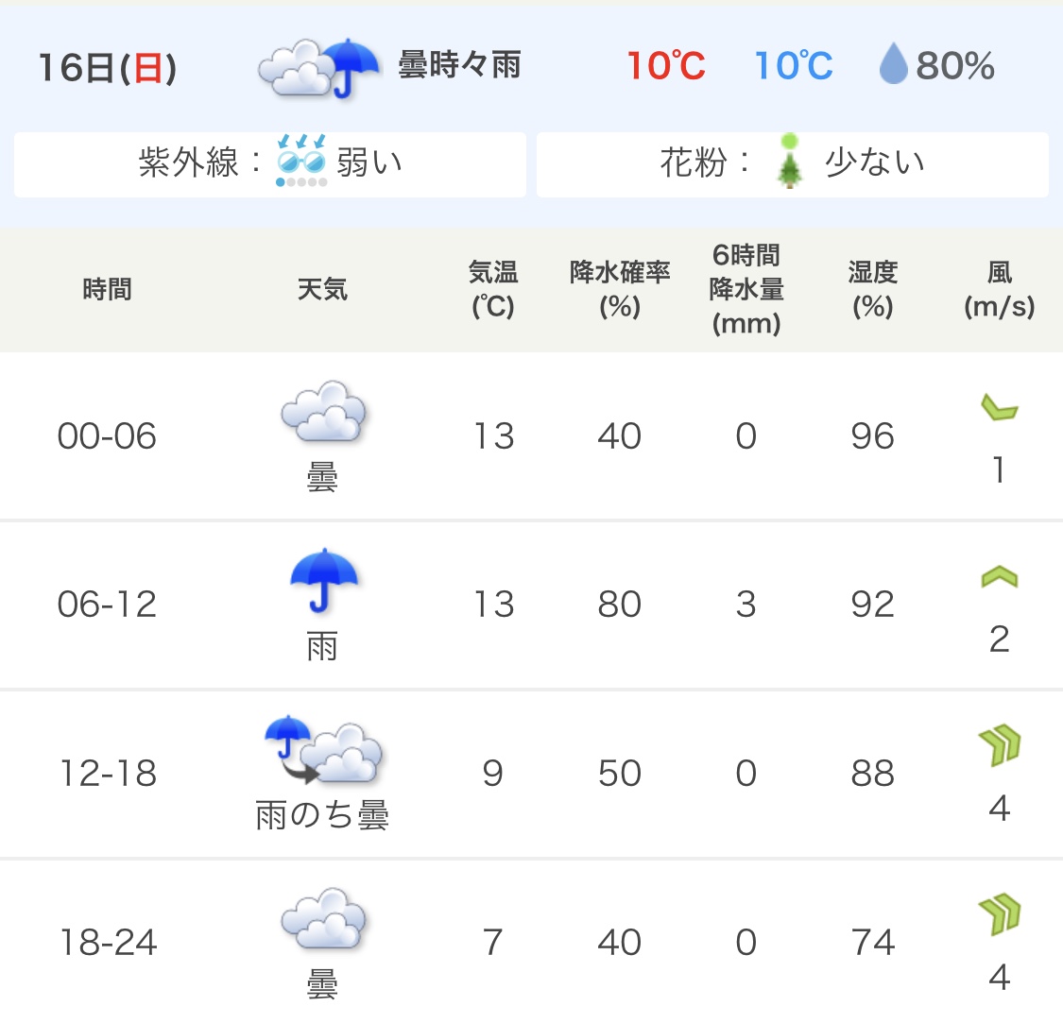Click the pollen tree icon

click(x=789, y=162)
